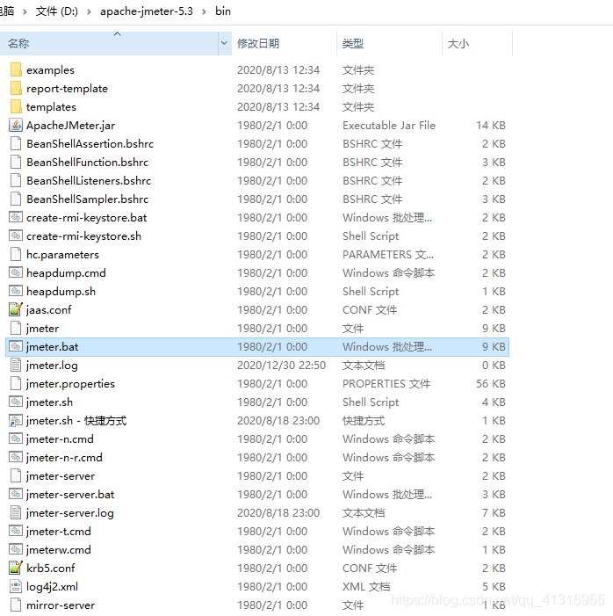Select jmeter.properties file name
613x616 pixels.
click(70, 384)
